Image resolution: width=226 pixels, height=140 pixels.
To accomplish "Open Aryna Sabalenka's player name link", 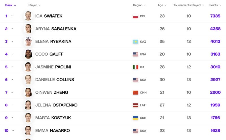I will pos(56,29).
